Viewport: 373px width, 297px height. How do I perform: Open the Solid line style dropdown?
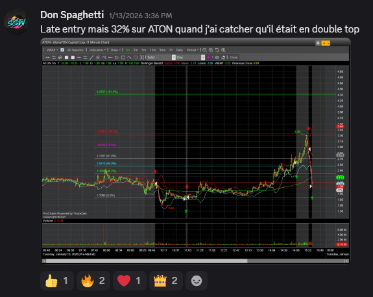click(x=161, y=57)
